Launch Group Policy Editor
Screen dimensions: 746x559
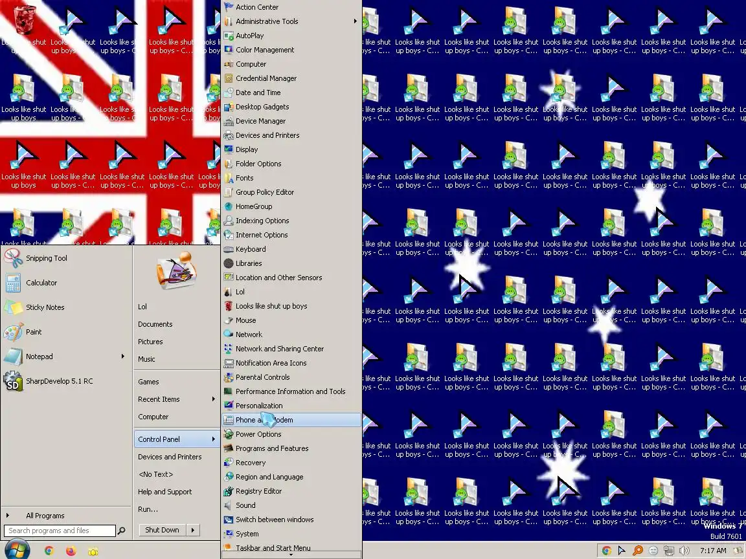[x=291, y=193]
